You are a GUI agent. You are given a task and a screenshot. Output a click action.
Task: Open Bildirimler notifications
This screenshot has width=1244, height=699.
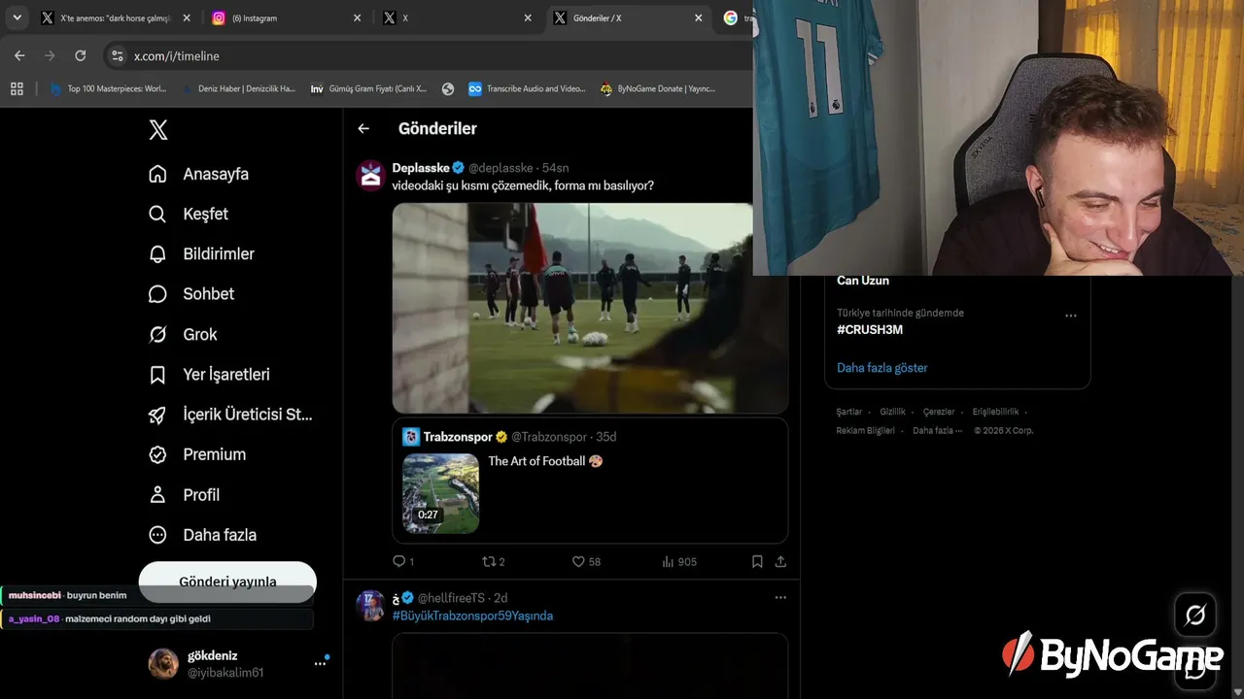[200, 253]
